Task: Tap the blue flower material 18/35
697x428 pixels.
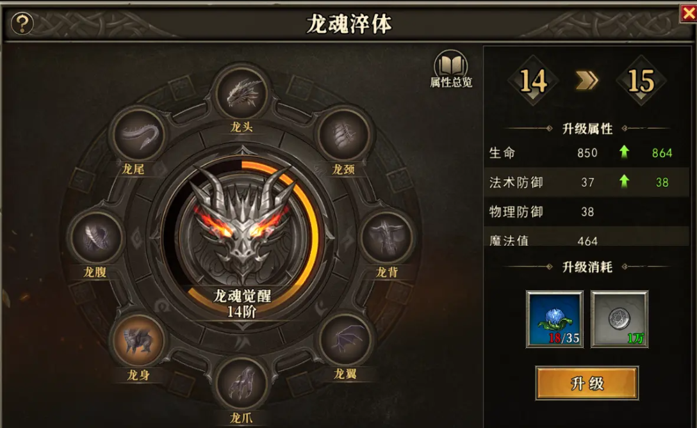Action: coord(554,319)
